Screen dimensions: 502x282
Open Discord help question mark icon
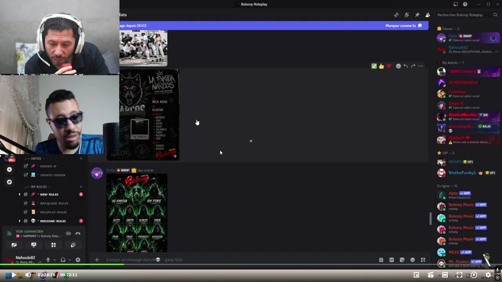(465, 4)
